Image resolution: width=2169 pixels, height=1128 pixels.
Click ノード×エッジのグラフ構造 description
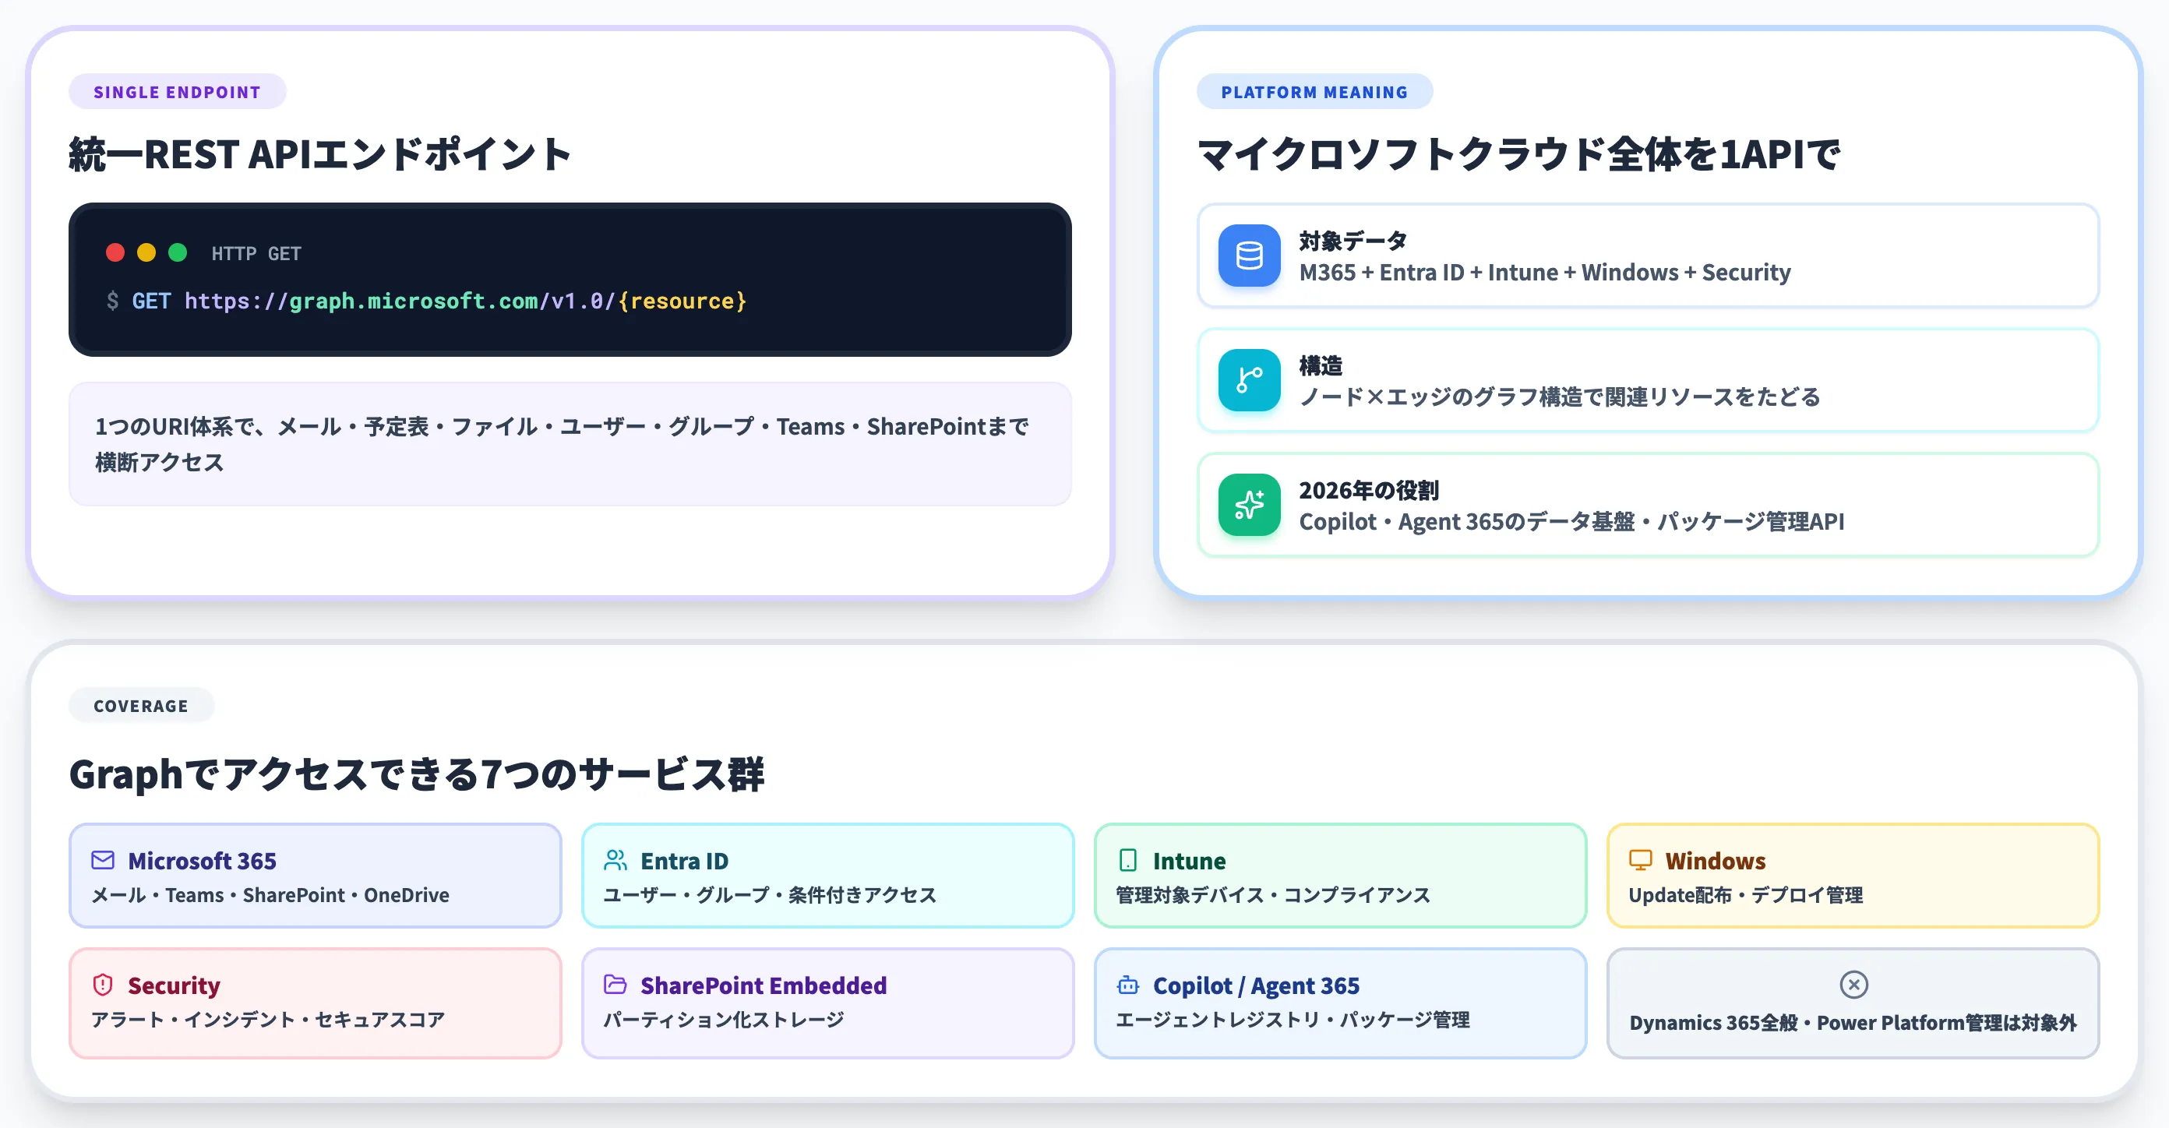tap(1560, 397)
